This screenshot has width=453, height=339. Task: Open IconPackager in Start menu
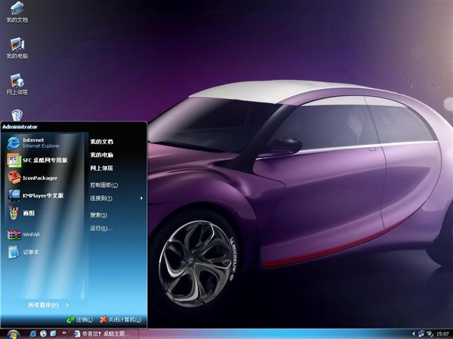pos(39,178)
